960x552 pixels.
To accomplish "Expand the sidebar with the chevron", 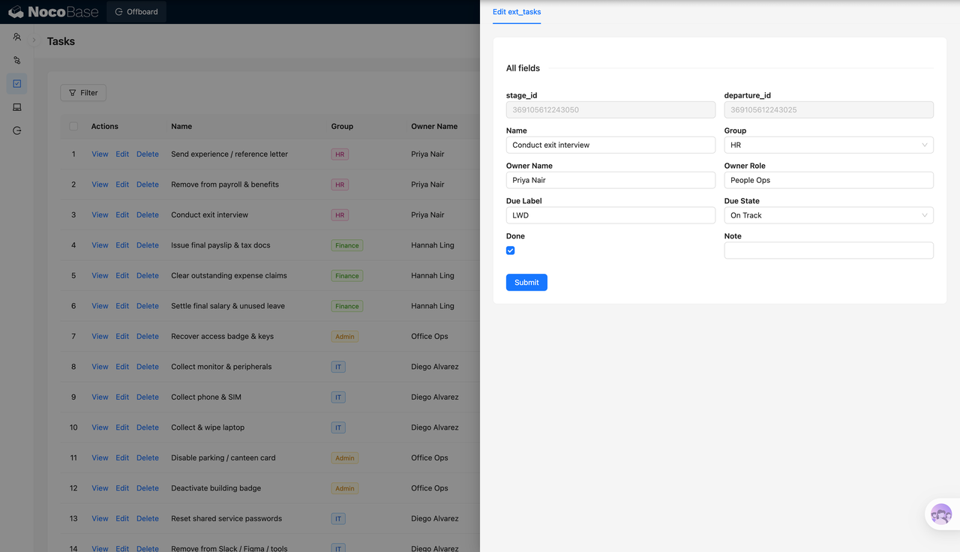I will pos(34,40).
